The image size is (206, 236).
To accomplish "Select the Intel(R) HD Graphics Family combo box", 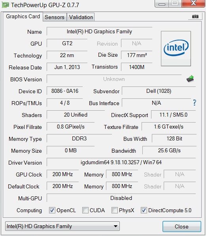I will coord(62,226).
